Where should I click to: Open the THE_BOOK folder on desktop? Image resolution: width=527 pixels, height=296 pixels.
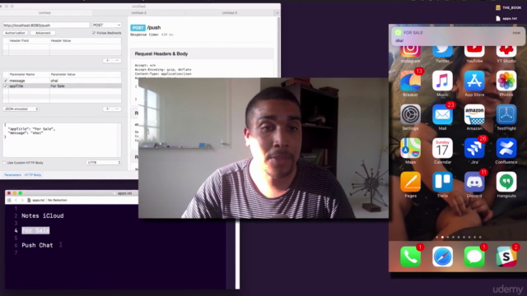pos(508,7)
